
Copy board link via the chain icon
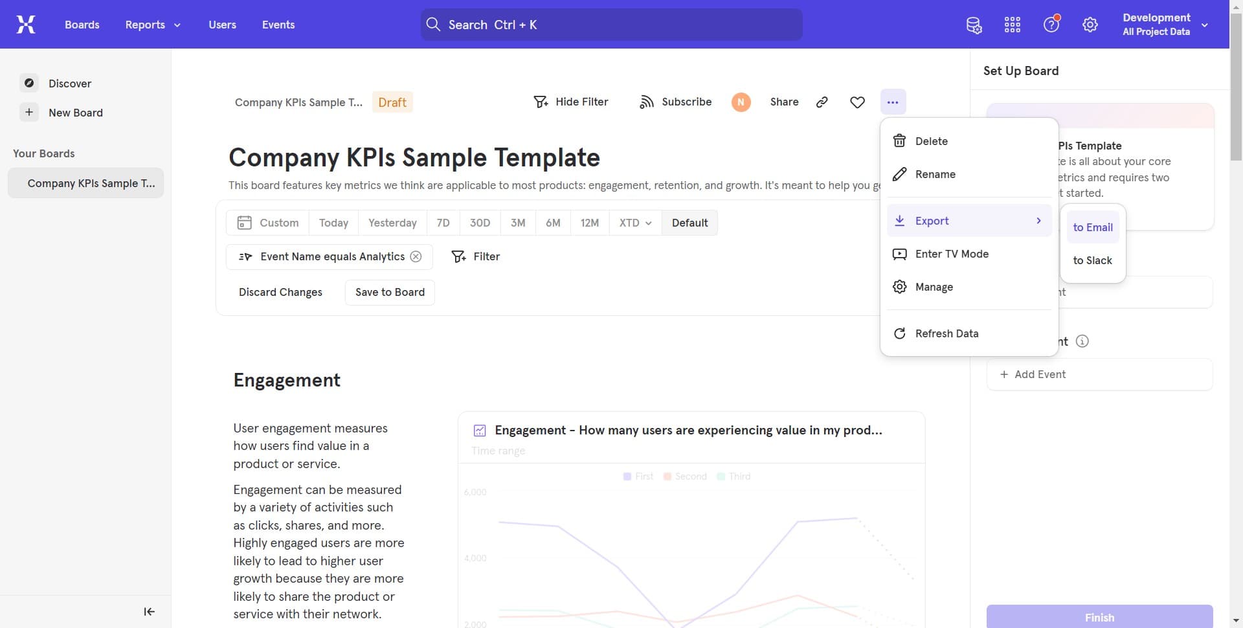click(x=822, y=102)
